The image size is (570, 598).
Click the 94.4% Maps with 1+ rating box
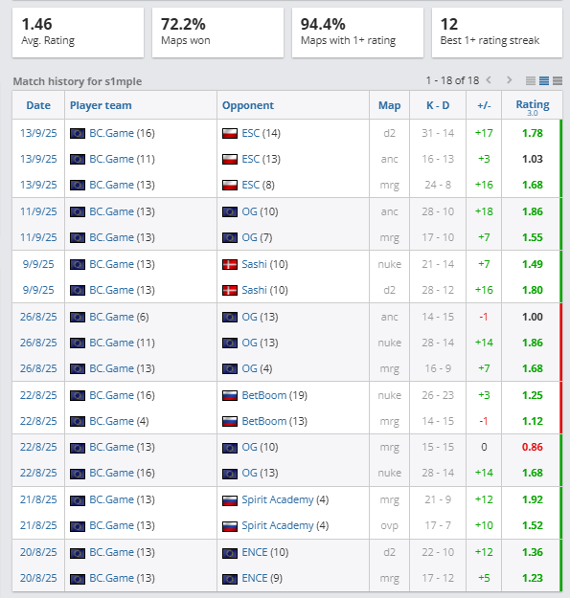(x=357, y=33)
